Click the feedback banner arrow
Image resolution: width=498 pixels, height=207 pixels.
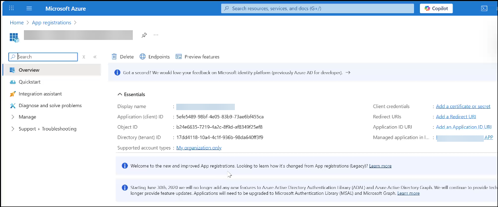click(348, 73)
